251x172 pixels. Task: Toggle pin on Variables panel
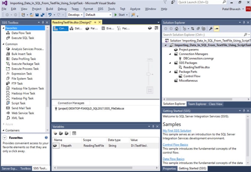(153, 126)
